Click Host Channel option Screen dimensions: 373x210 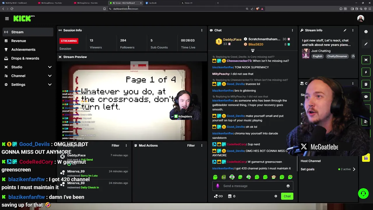coord(311,161)
